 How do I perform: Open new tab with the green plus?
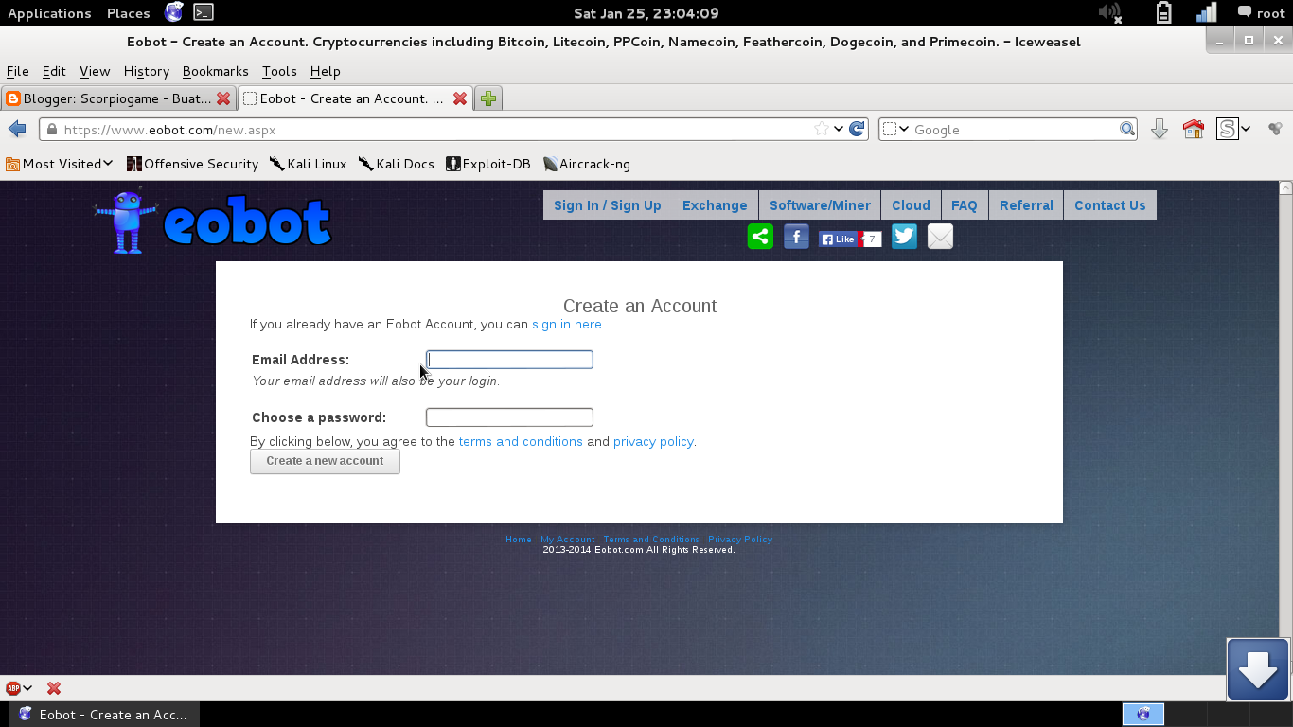click(x=488, y=98)
